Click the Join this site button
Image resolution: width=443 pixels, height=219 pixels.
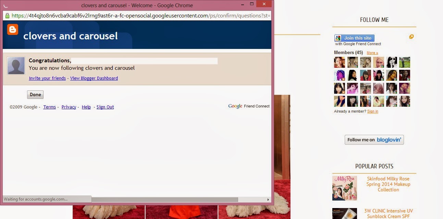(x=354, y=38)
